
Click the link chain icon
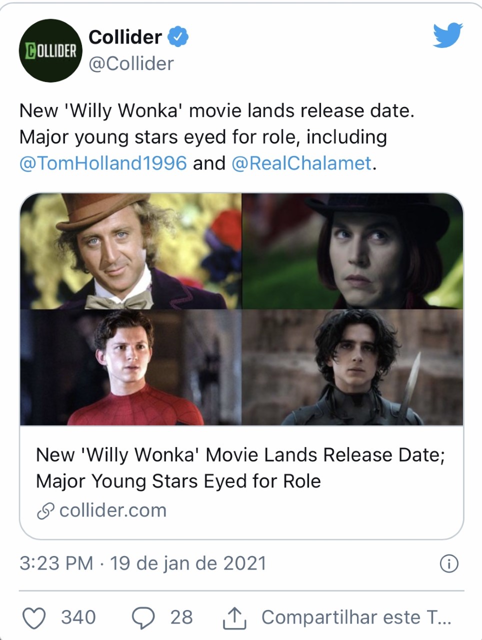point(45,511)
